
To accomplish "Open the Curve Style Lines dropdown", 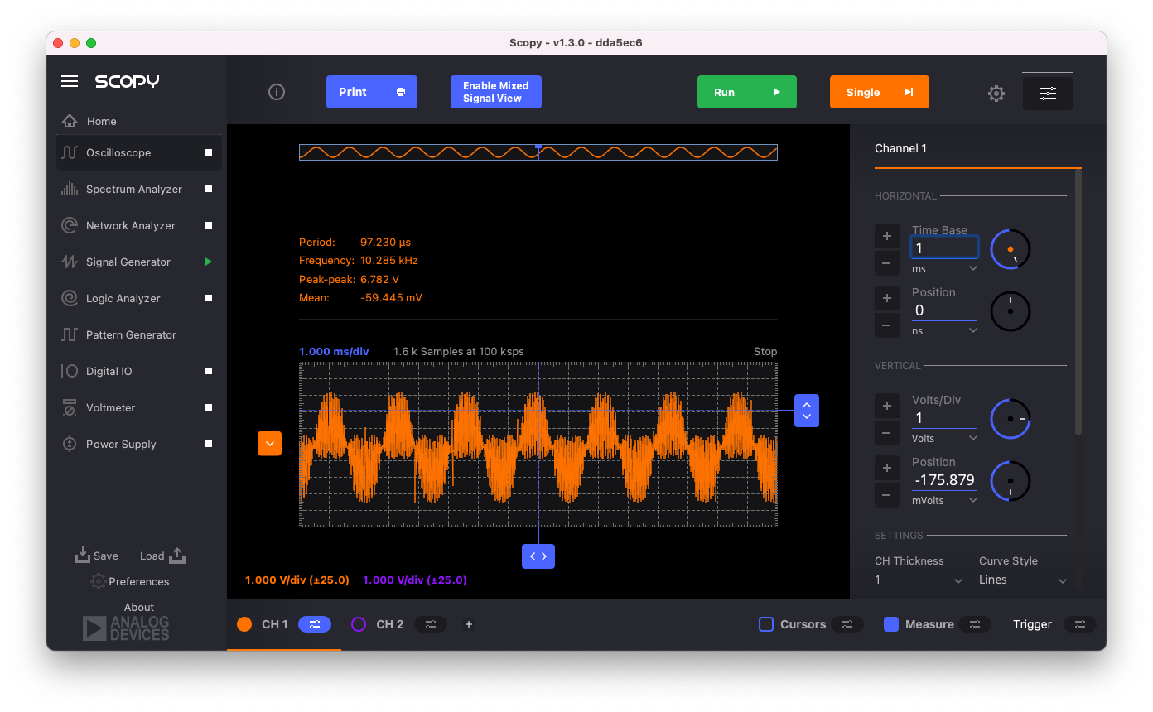I will pos(1023,580).
